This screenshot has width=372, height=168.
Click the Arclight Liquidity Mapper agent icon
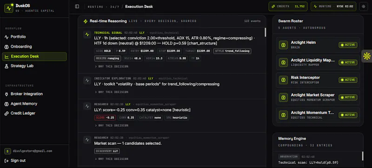tap(283, 62)
